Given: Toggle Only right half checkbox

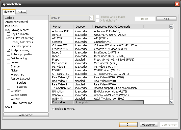Looking at the screenshot, I should [97, 21].
